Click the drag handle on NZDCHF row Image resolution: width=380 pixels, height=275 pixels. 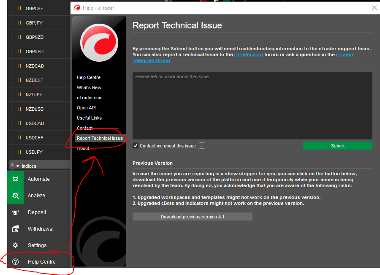12,80
